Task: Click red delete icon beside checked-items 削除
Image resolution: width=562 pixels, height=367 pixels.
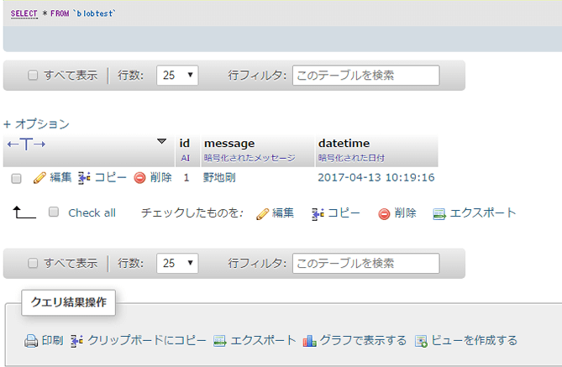Action: click(x=384, y=214)
